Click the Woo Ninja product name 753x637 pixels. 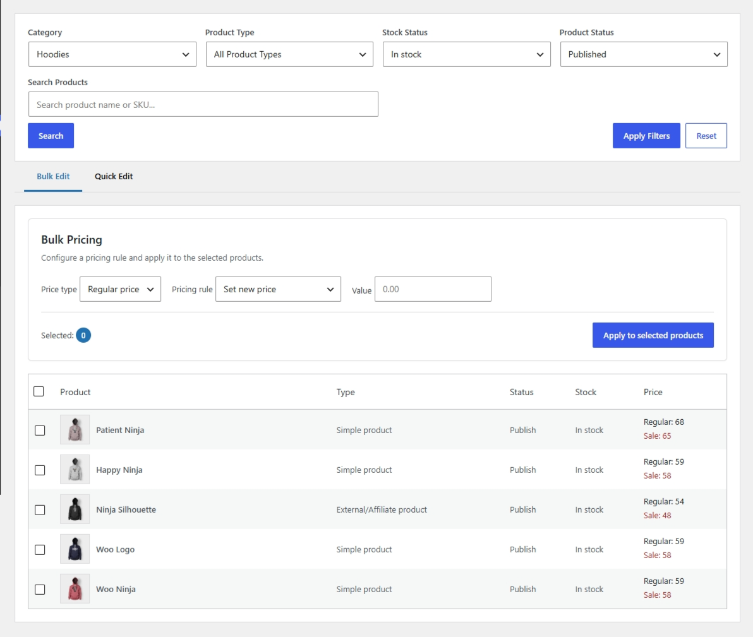pos(116,590)
